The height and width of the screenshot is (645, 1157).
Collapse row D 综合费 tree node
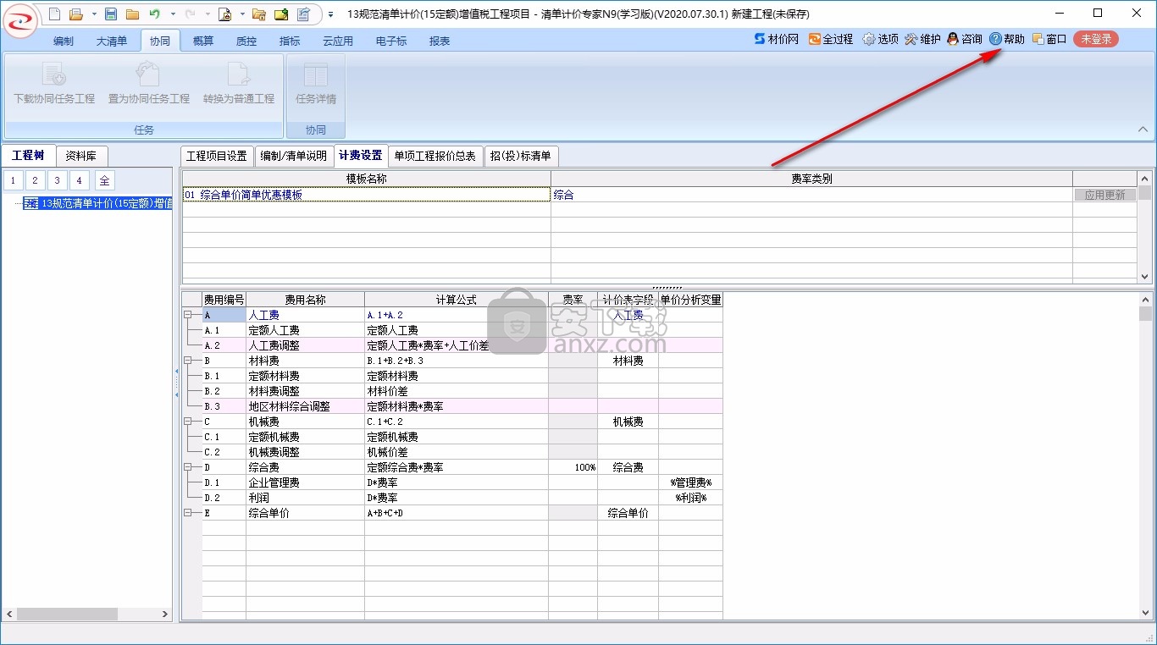pos(188,467)
